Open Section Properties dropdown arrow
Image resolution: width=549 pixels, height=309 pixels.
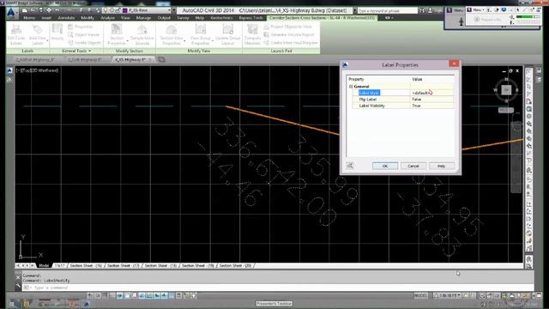[x=127, y=41]
